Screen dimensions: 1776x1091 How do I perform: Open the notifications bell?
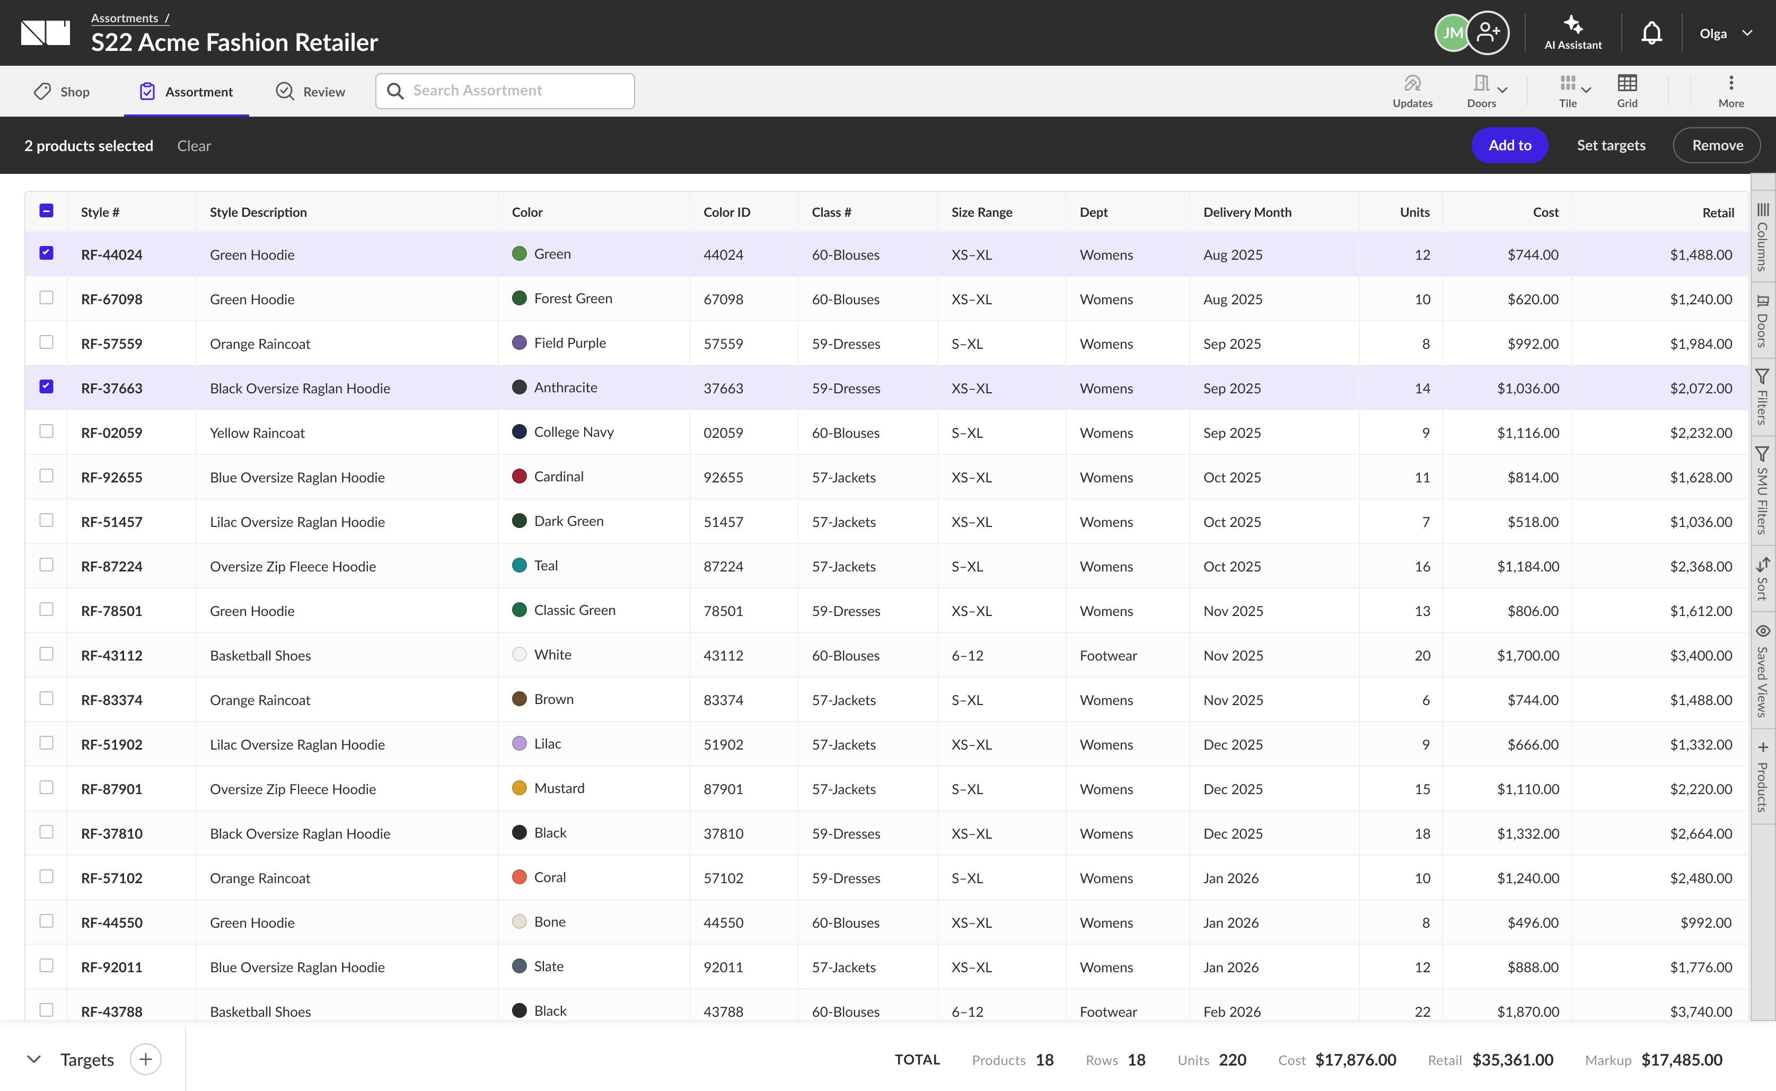[1651, 33]
